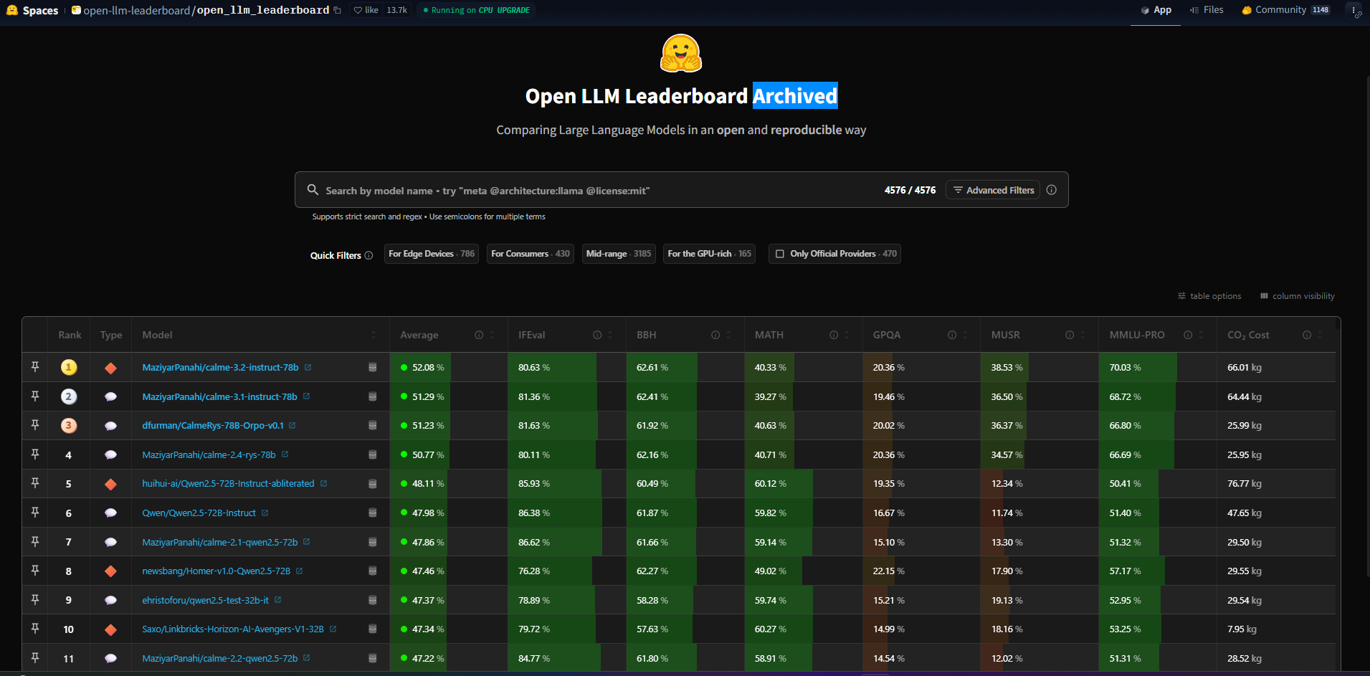Image resolution: width=1370 pixels, height=676 pixels.
Task: Click the chat type icon for rank 2
Action: pos(110,396)
